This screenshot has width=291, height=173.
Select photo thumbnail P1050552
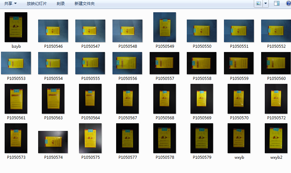pos(276,31)
